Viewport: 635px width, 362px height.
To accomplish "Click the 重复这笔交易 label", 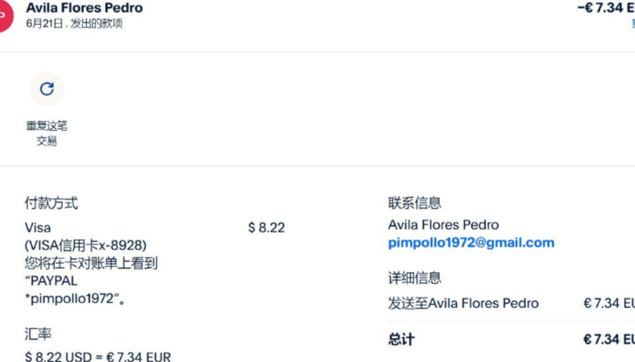I will point(47,134).
